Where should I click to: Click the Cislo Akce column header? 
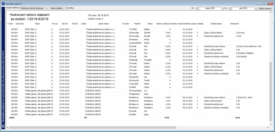tap(20, 24)
